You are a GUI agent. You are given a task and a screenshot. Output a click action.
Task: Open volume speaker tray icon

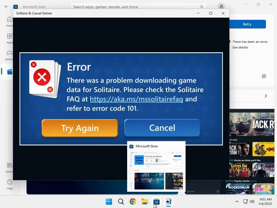[x=252, y=201]
